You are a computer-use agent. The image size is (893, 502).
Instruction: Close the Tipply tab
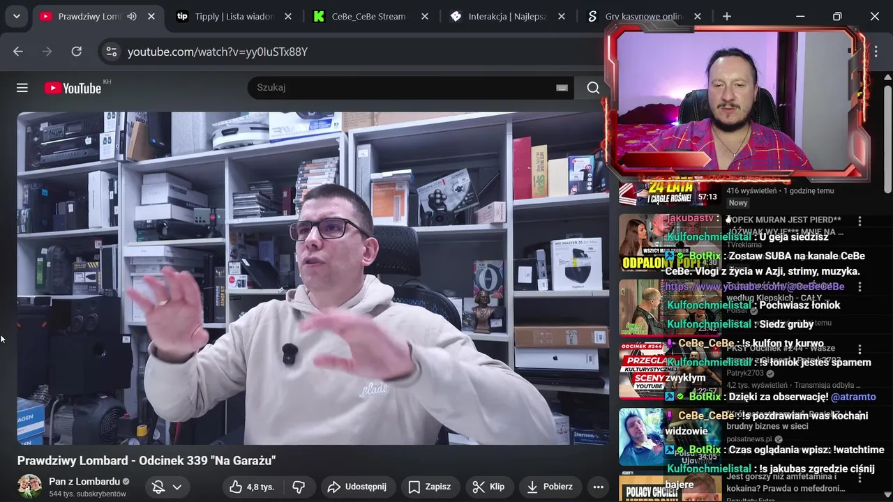pyautogui.click(x=288, y=16)
